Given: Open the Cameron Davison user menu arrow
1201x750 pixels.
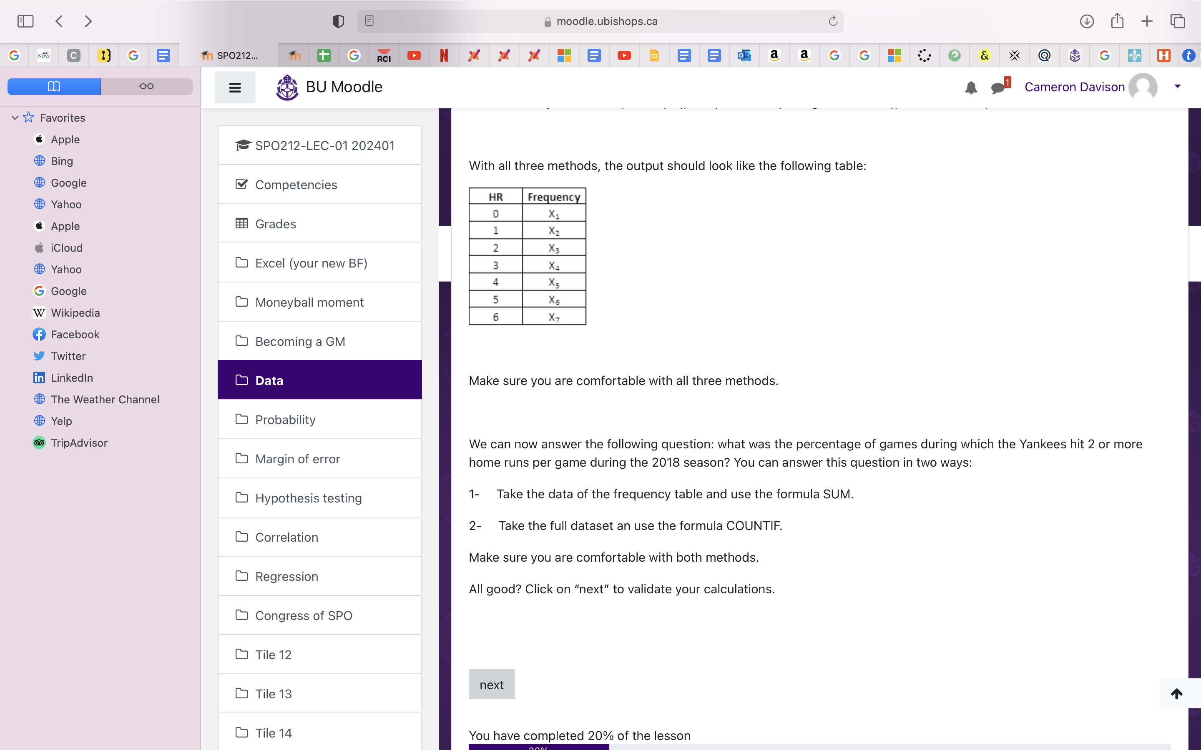Looking at the screenshot, I should (1177, 87).
